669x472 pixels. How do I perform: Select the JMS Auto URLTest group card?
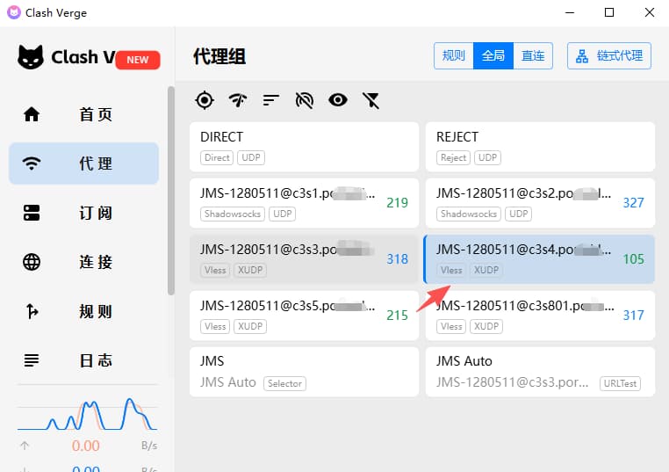(540, 372)
